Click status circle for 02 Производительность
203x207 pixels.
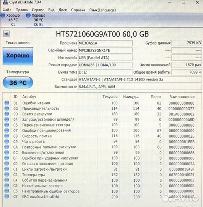[7, 108]
